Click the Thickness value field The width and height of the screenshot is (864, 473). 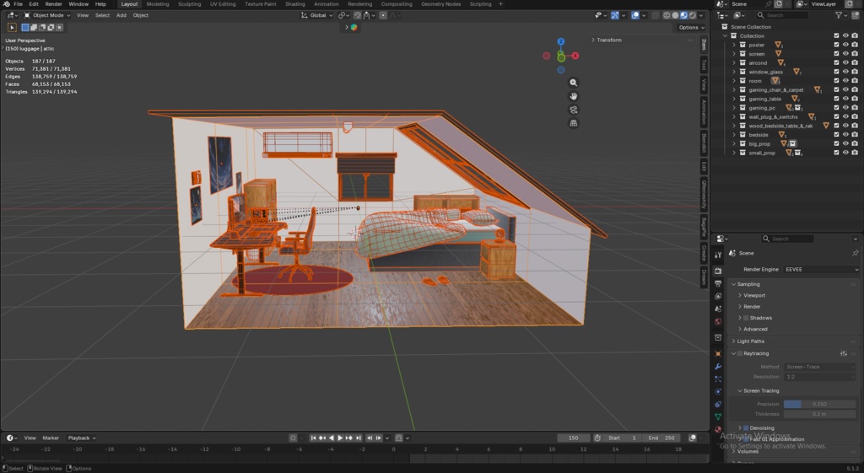(x=819, y=414)
